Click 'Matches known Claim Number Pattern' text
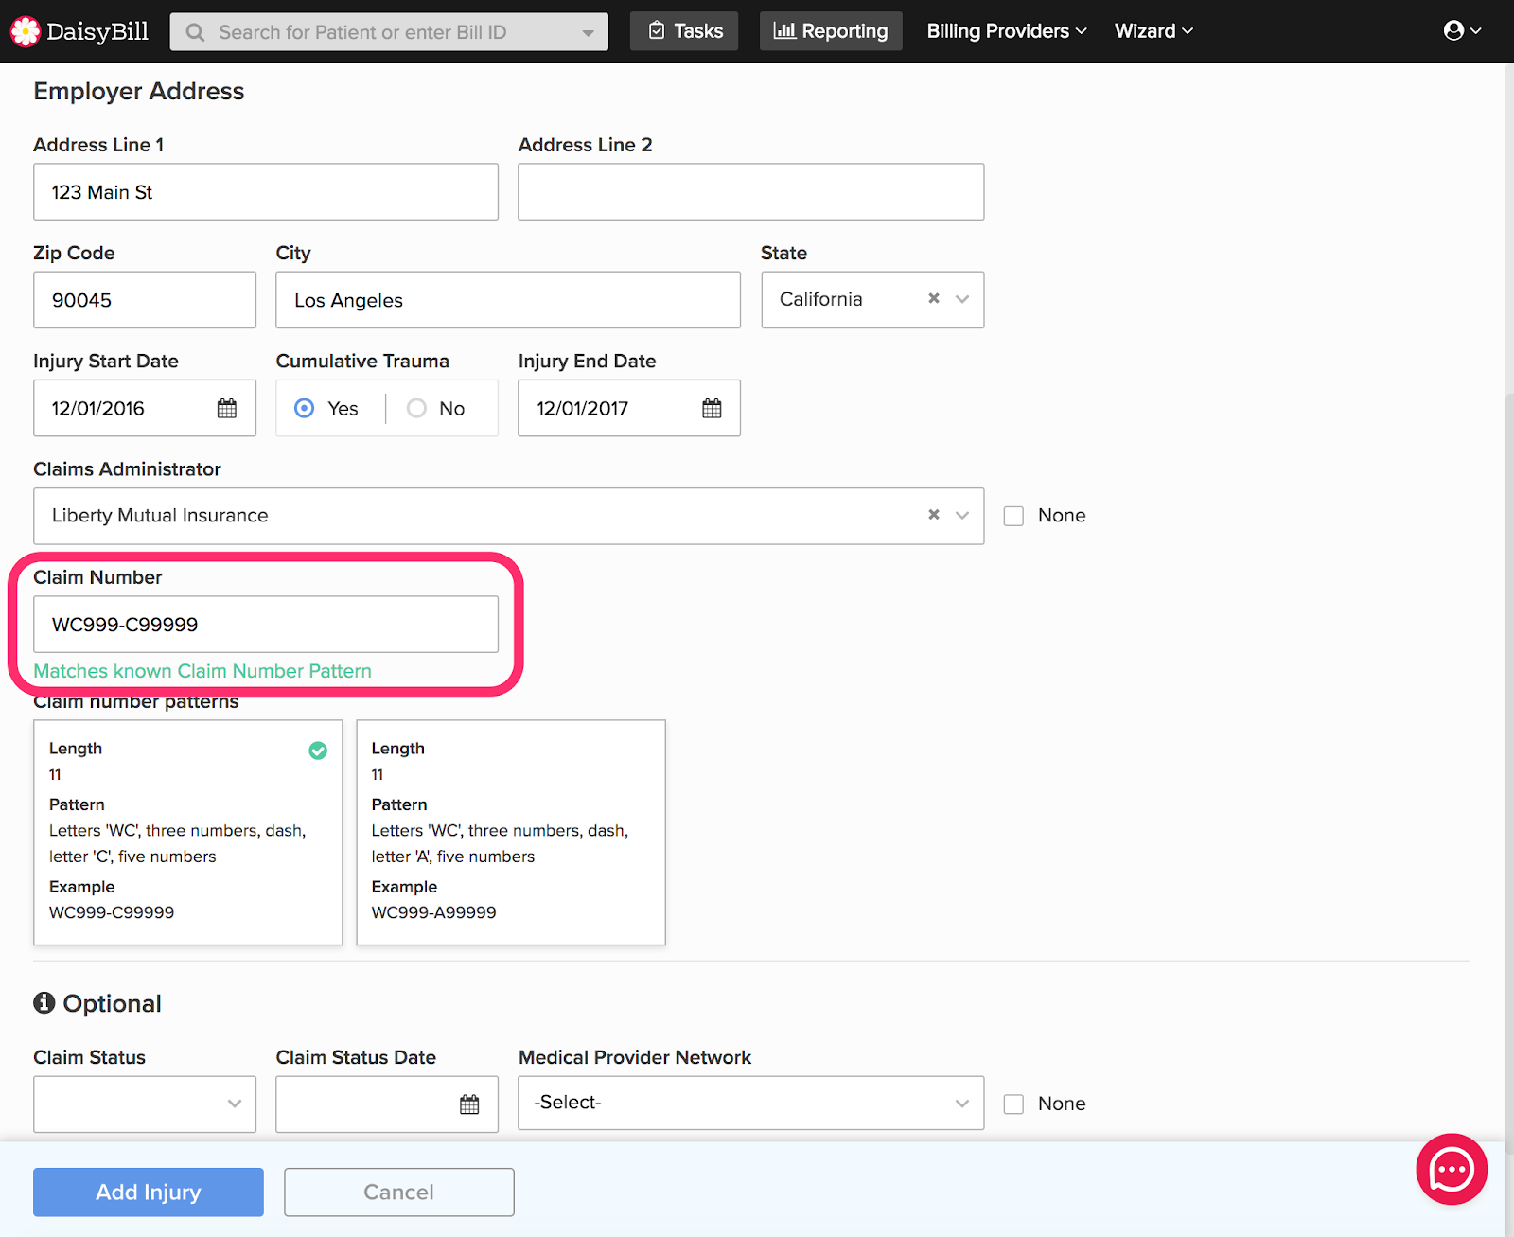Image resolution: width=1514 pixels, height=1237 pixels. (202, 671)
